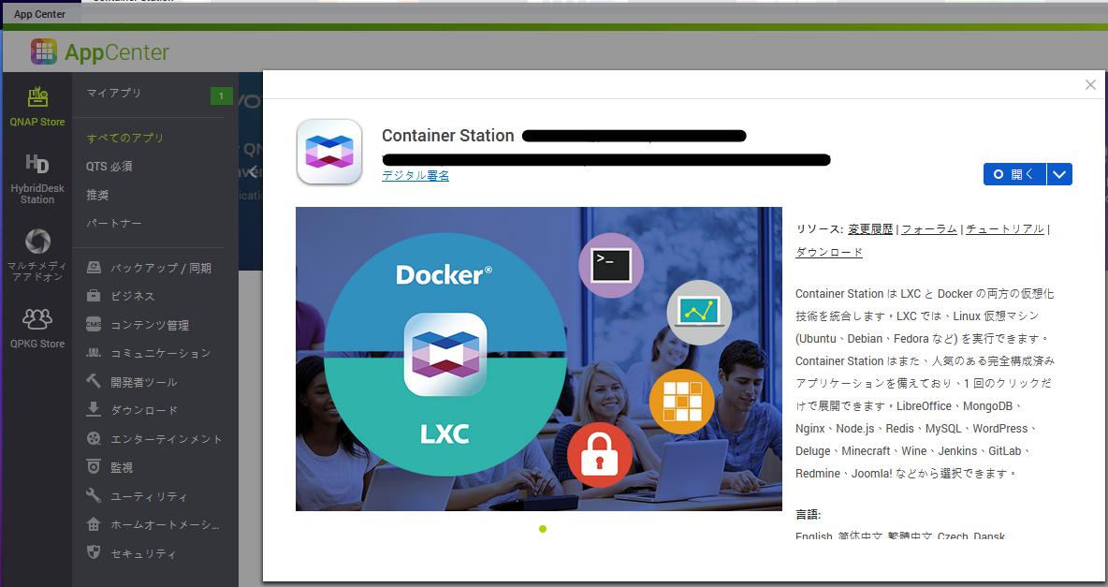Select QTS 必須 category

pos(109,167)
